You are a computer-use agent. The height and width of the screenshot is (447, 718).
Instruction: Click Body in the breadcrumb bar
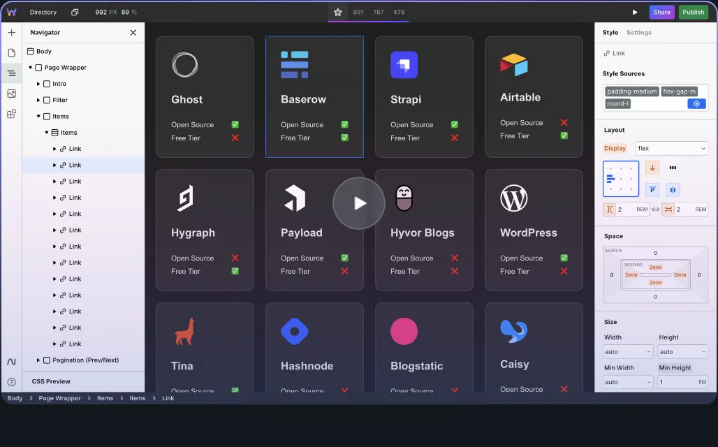15,398
